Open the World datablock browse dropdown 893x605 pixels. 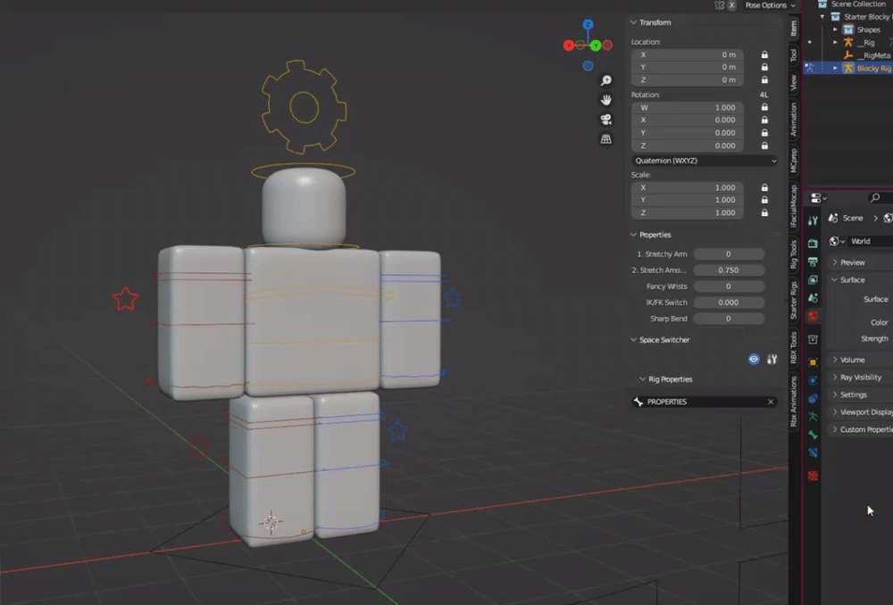coord(837,241)
